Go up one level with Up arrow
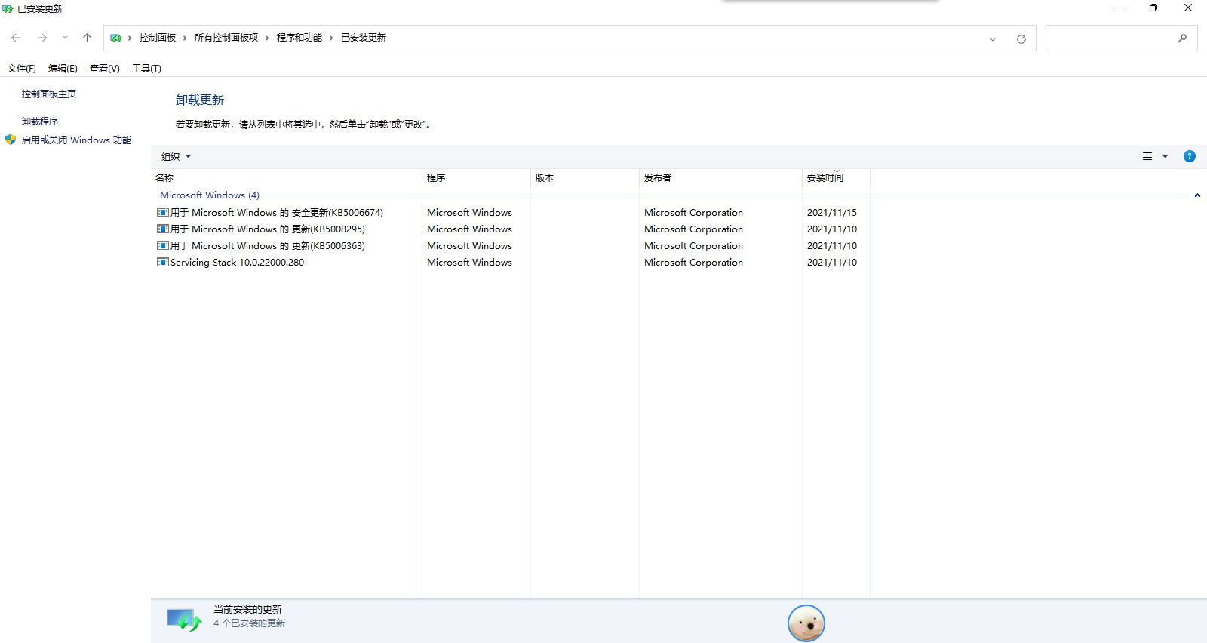 click(87, 38)
